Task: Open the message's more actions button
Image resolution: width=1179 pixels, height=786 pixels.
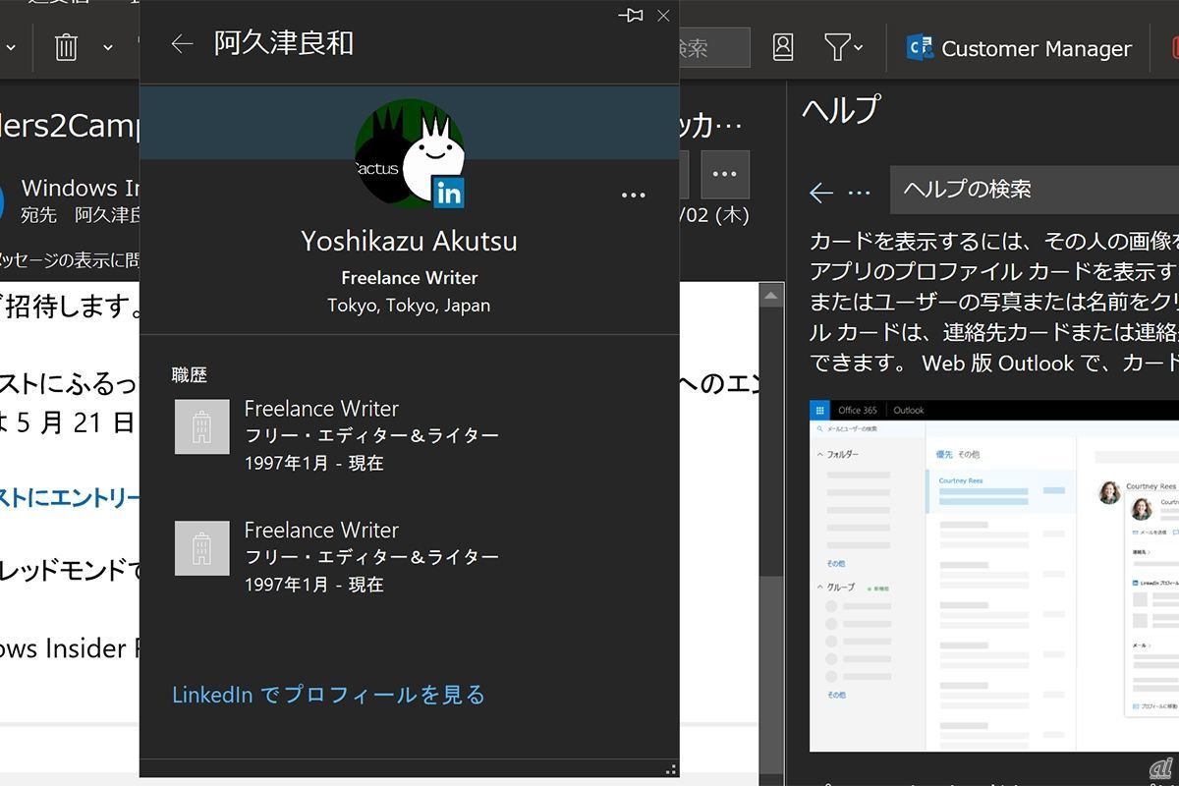Action: coord(725,174)
